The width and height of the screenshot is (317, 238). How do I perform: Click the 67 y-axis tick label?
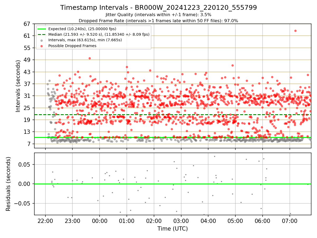tap(27, 24)
